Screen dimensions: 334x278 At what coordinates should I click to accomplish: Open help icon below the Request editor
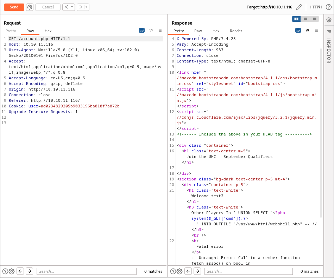[x=5, y=271]
